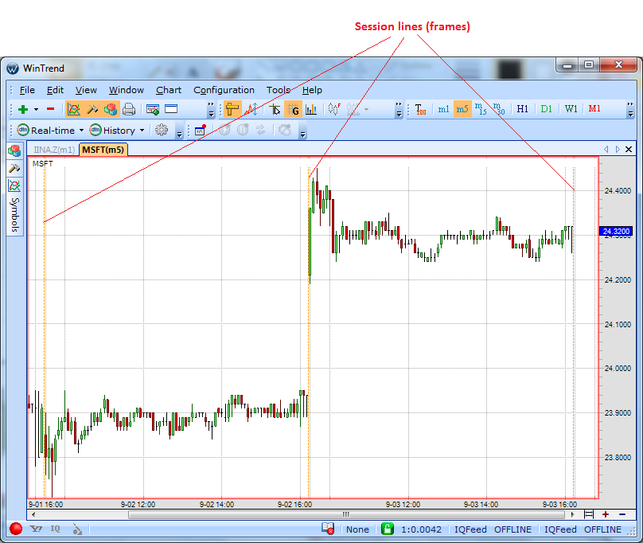Switch to m30 timeframe
The width and height of the screenshot is (643, 543).
tap(499, 109)
